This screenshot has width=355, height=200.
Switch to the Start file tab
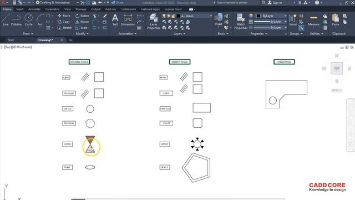pyautogui.click(x=11, y=40)
